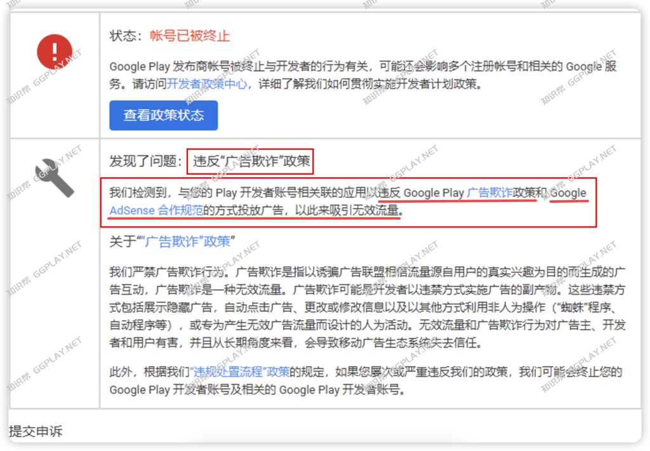Click the 提交申诉 heading
The width and height of the screenshot is (650, 451).
click(36, 431)
